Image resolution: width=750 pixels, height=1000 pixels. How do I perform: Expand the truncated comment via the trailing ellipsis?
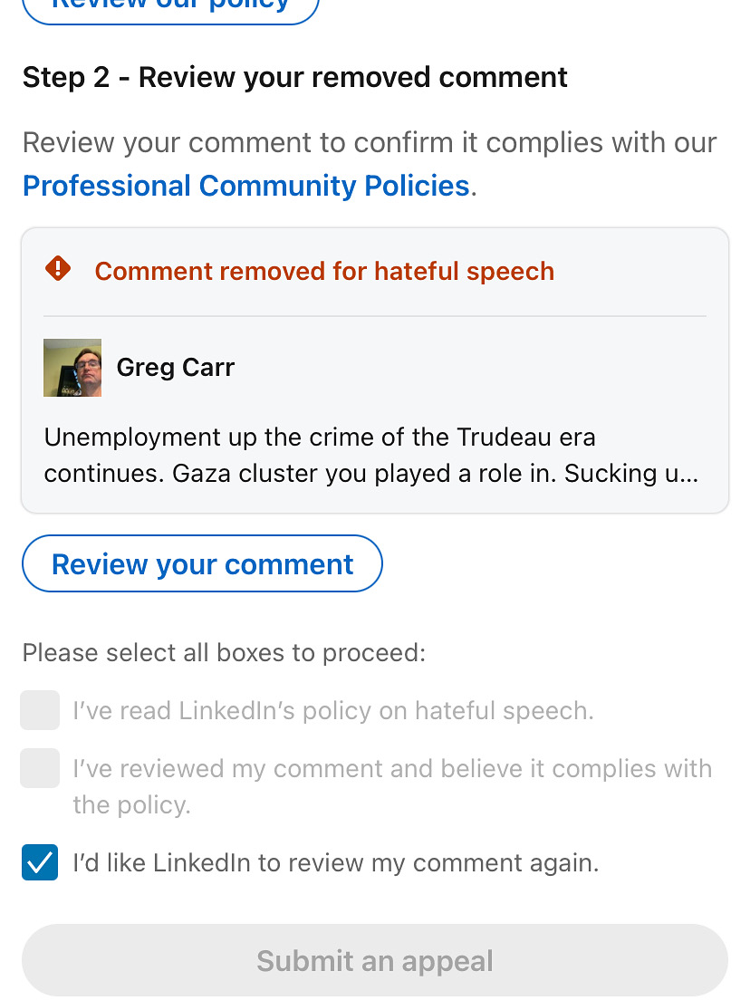688,474
